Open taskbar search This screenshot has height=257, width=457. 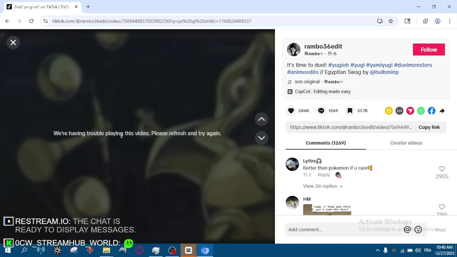(x=24, y=250)
